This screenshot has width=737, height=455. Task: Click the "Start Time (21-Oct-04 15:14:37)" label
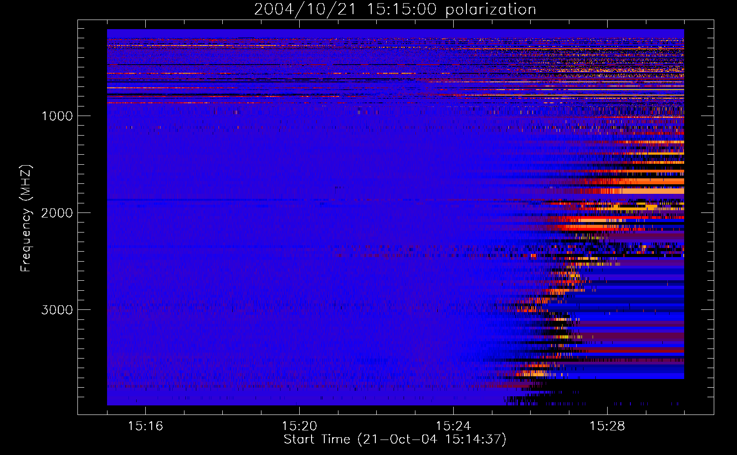(395, 440)
